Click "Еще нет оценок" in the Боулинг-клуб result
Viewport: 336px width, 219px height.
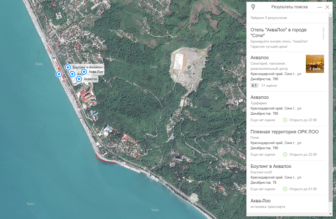point(263,189)
